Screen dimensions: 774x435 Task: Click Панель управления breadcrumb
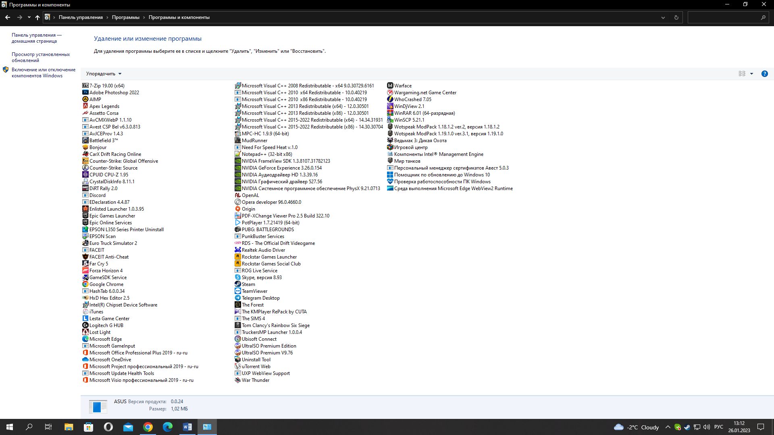point(81,17)
